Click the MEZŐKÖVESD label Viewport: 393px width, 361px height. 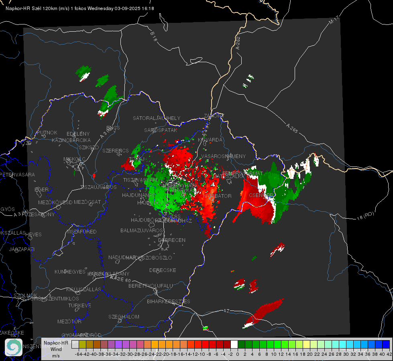tap(55, 202)
